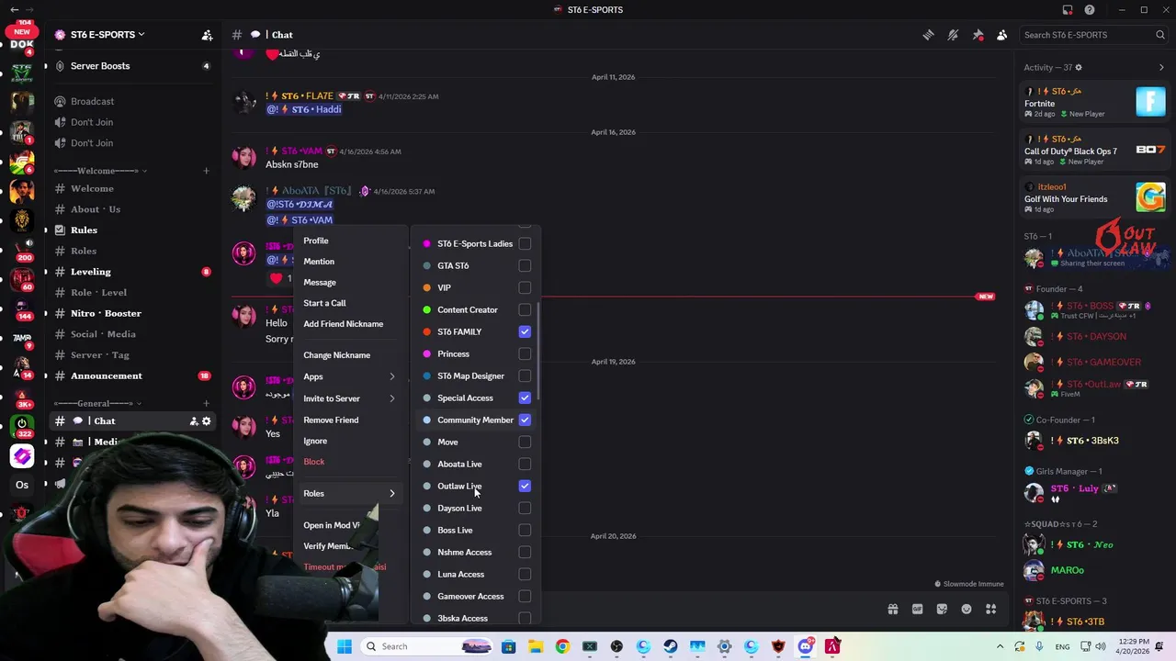Open the Rules channel

pyautogui.click(x=132, y=230)
